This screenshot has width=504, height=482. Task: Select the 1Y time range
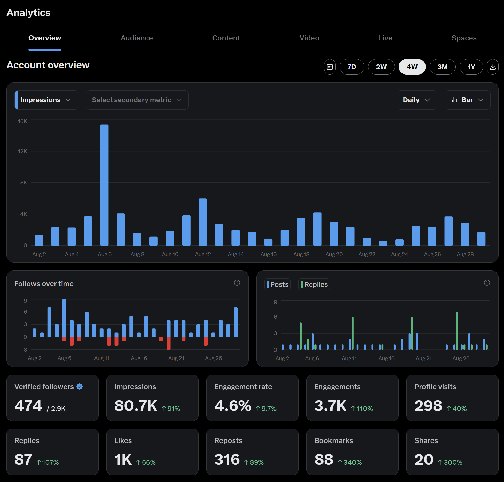click(x=471, y=67)
